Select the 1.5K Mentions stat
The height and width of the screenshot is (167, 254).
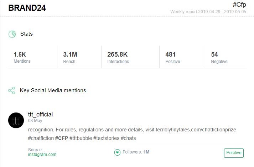(22, 57)
